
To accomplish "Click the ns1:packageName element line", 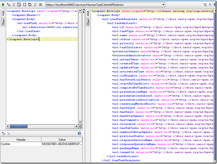I will [x=162, y=148].
